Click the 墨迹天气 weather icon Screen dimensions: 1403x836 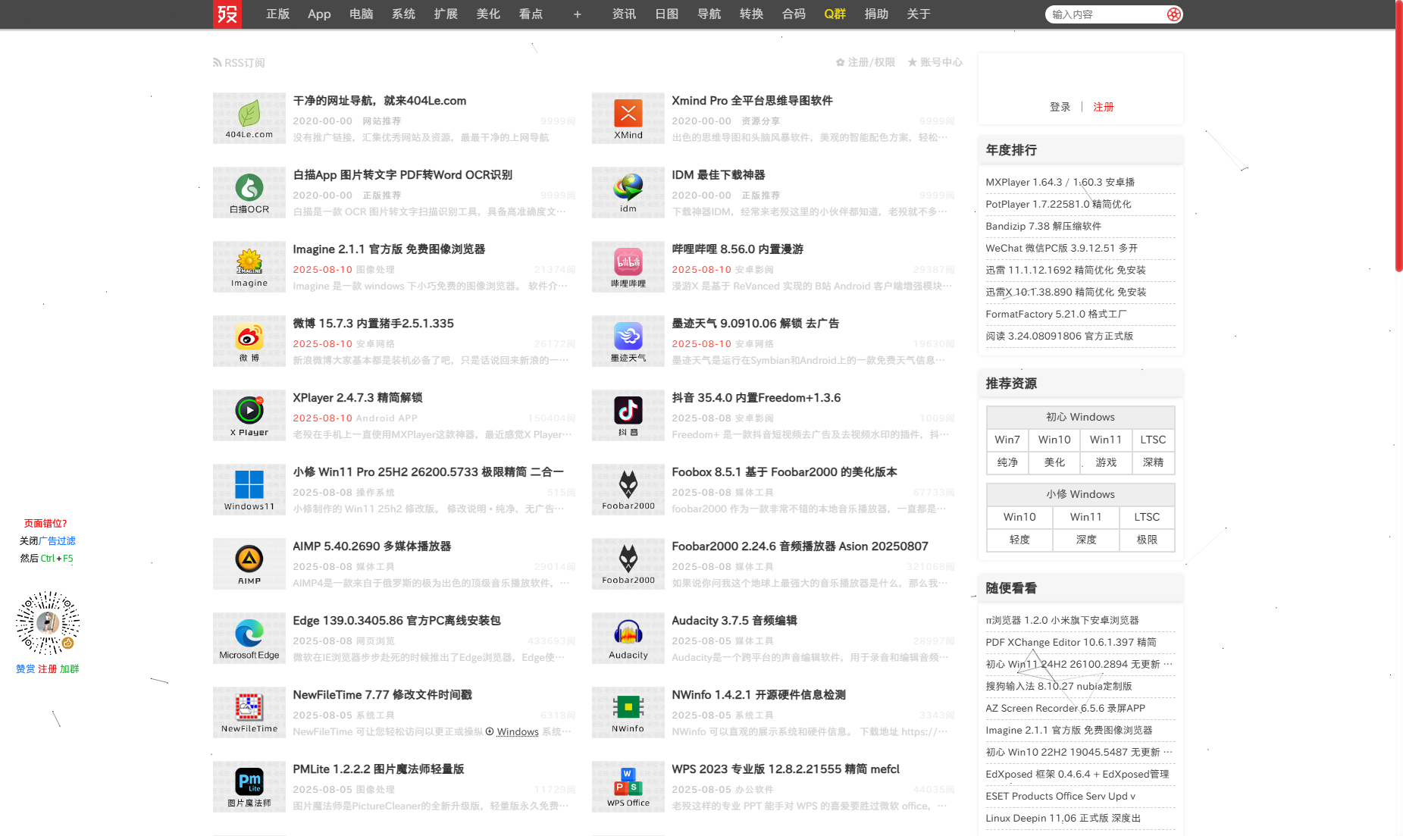pyautogui.click(x=628, y=341)
